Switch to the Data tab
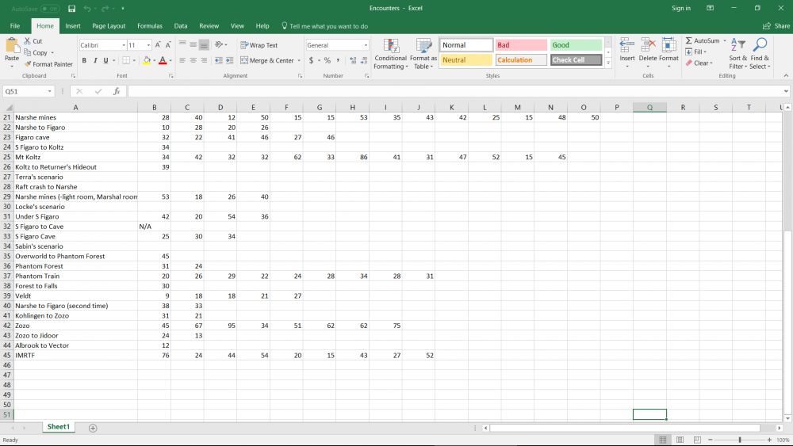This screenshot has height=446, width=793. [181, 26]
